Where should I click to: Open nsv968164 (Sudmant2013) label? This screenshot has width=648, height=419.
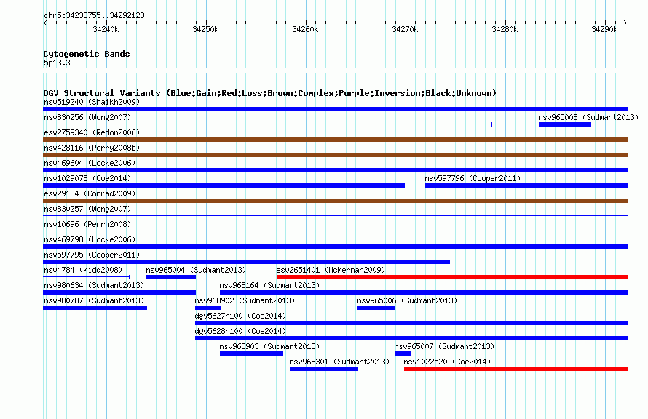point(269,285)
